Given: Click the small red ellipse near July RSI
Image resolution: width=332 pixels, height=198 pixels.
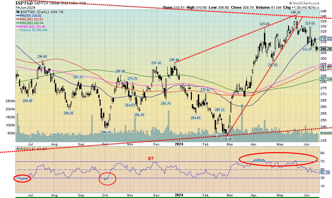Looking at the screenshot, I should pyautogui.click(x=22, y=178).
